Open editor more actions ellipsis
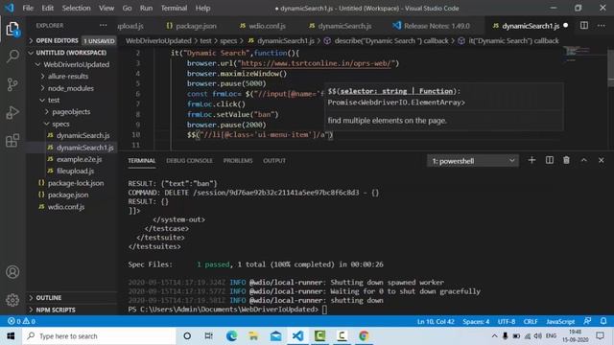The height and width of the screenshot is (345, 614). tap(602, 26)
